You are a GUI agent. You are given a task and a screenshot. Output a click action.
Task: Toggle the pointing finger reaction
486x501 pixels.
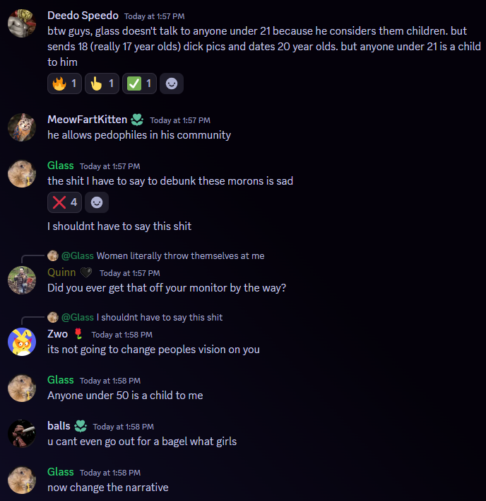pyautogui.click(x=102, y=83)
